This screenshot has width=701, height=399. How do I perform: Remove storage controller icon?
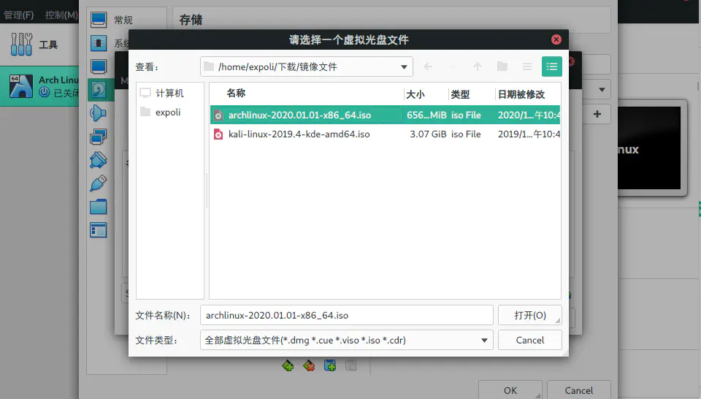click(x=309, y=366)
